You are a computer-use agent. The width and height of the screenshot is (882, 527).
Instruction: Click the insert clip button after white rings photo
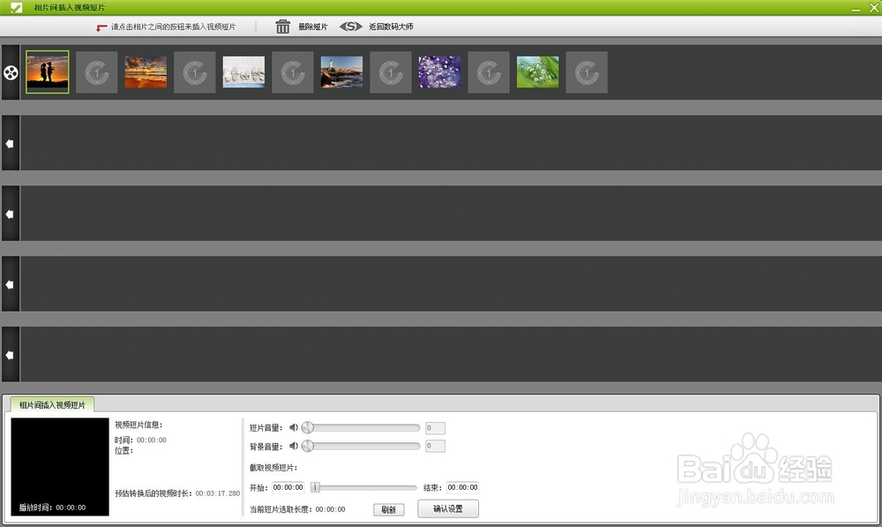(x=293, y=72)
